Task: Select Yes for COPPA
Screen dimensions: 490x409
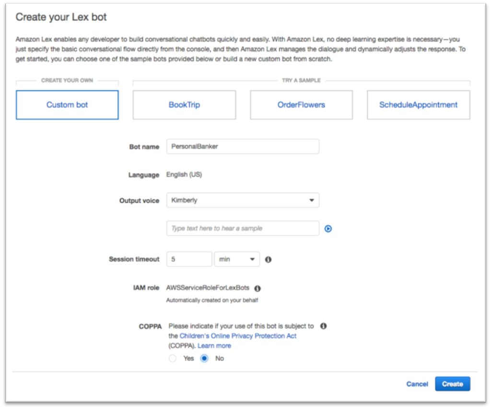Action: [173, 358]
